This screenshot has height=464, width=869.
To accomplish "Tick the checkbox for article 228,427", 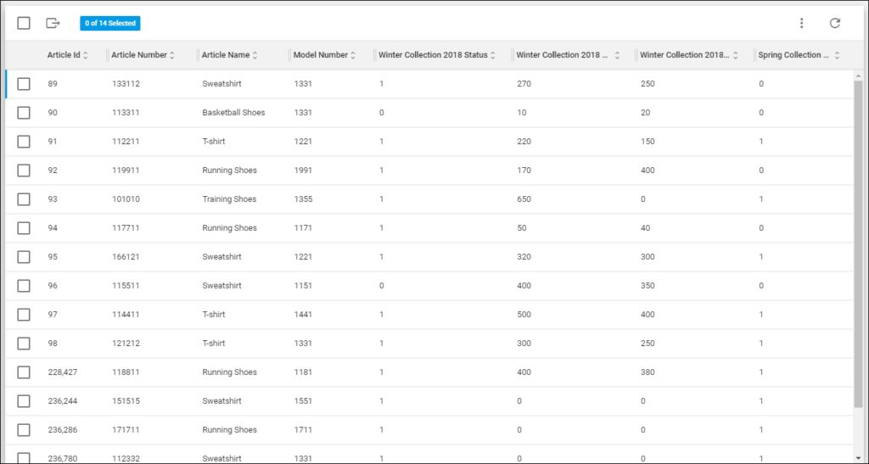I will point(24,372).
